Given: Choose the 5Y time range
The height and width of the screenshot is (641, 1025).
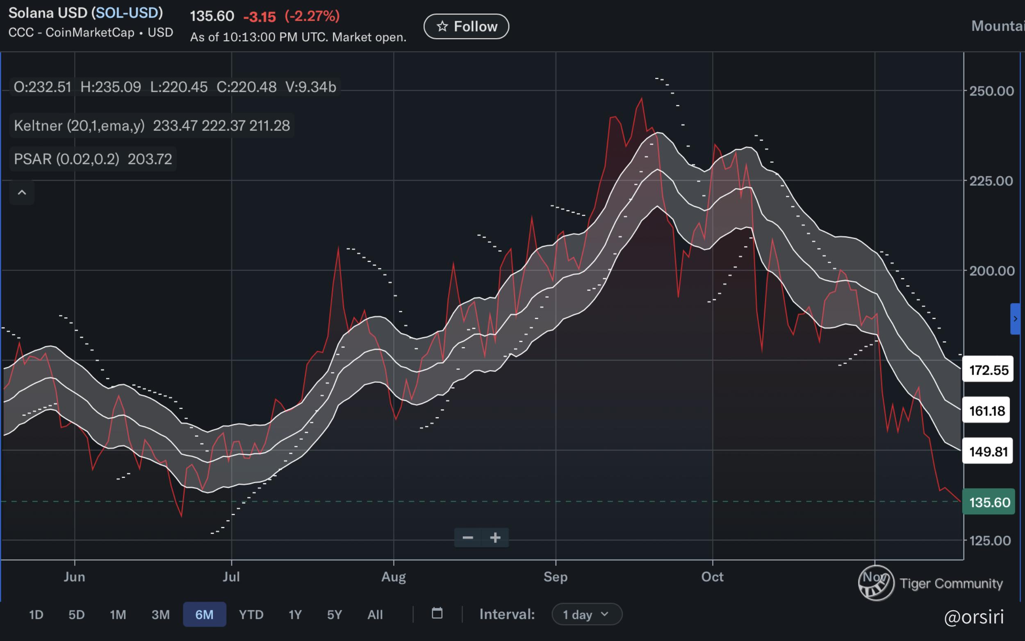Looking at the screenshot, I should pos(334,614).
